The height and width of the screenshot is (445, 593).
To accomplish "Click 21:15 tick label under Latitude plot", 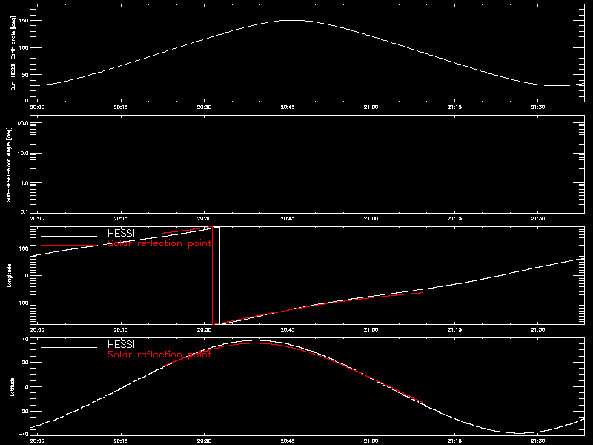I will point(454,441).
